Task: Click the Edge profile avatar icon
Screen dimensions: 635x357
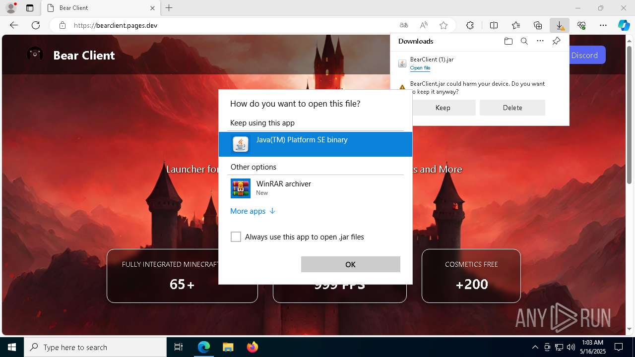Action: point(11,8)
